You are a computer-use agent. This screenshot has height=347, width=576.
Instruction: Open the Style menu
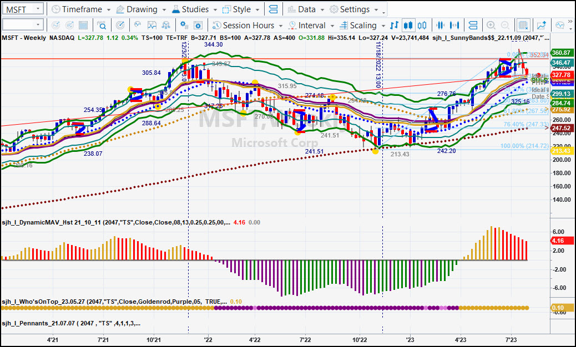pyautogui.click(x=241, y=9)
